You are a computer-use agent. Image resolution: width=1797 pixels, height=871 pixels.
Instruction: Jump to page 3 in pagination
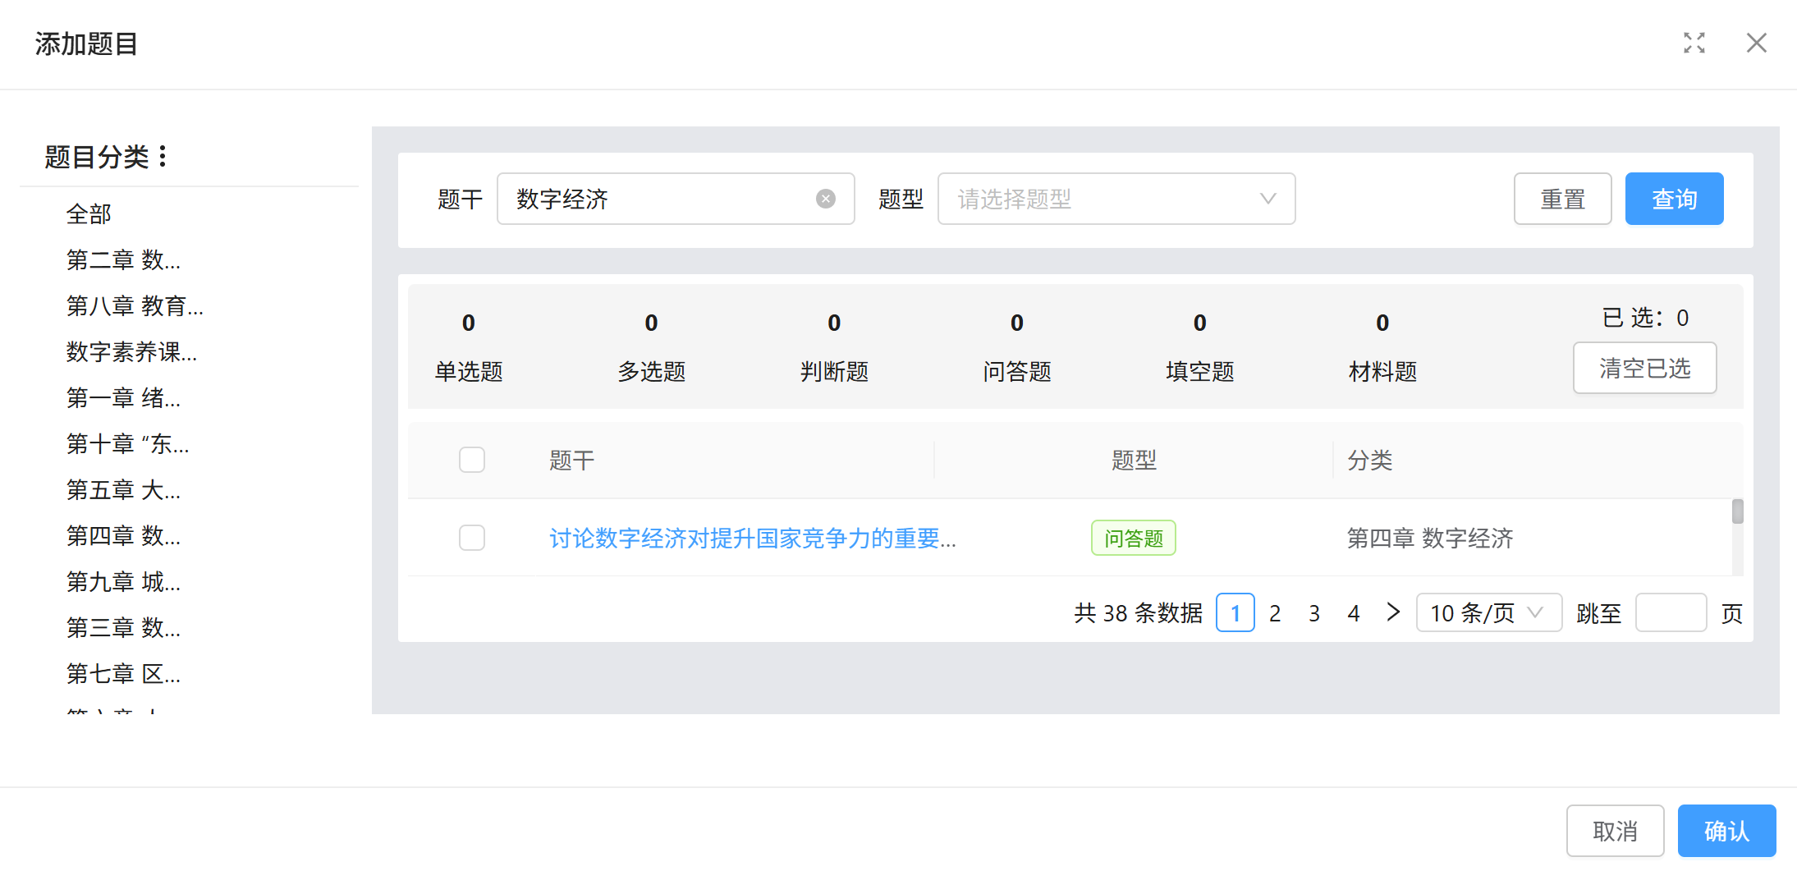click(x=1314, y=613)
